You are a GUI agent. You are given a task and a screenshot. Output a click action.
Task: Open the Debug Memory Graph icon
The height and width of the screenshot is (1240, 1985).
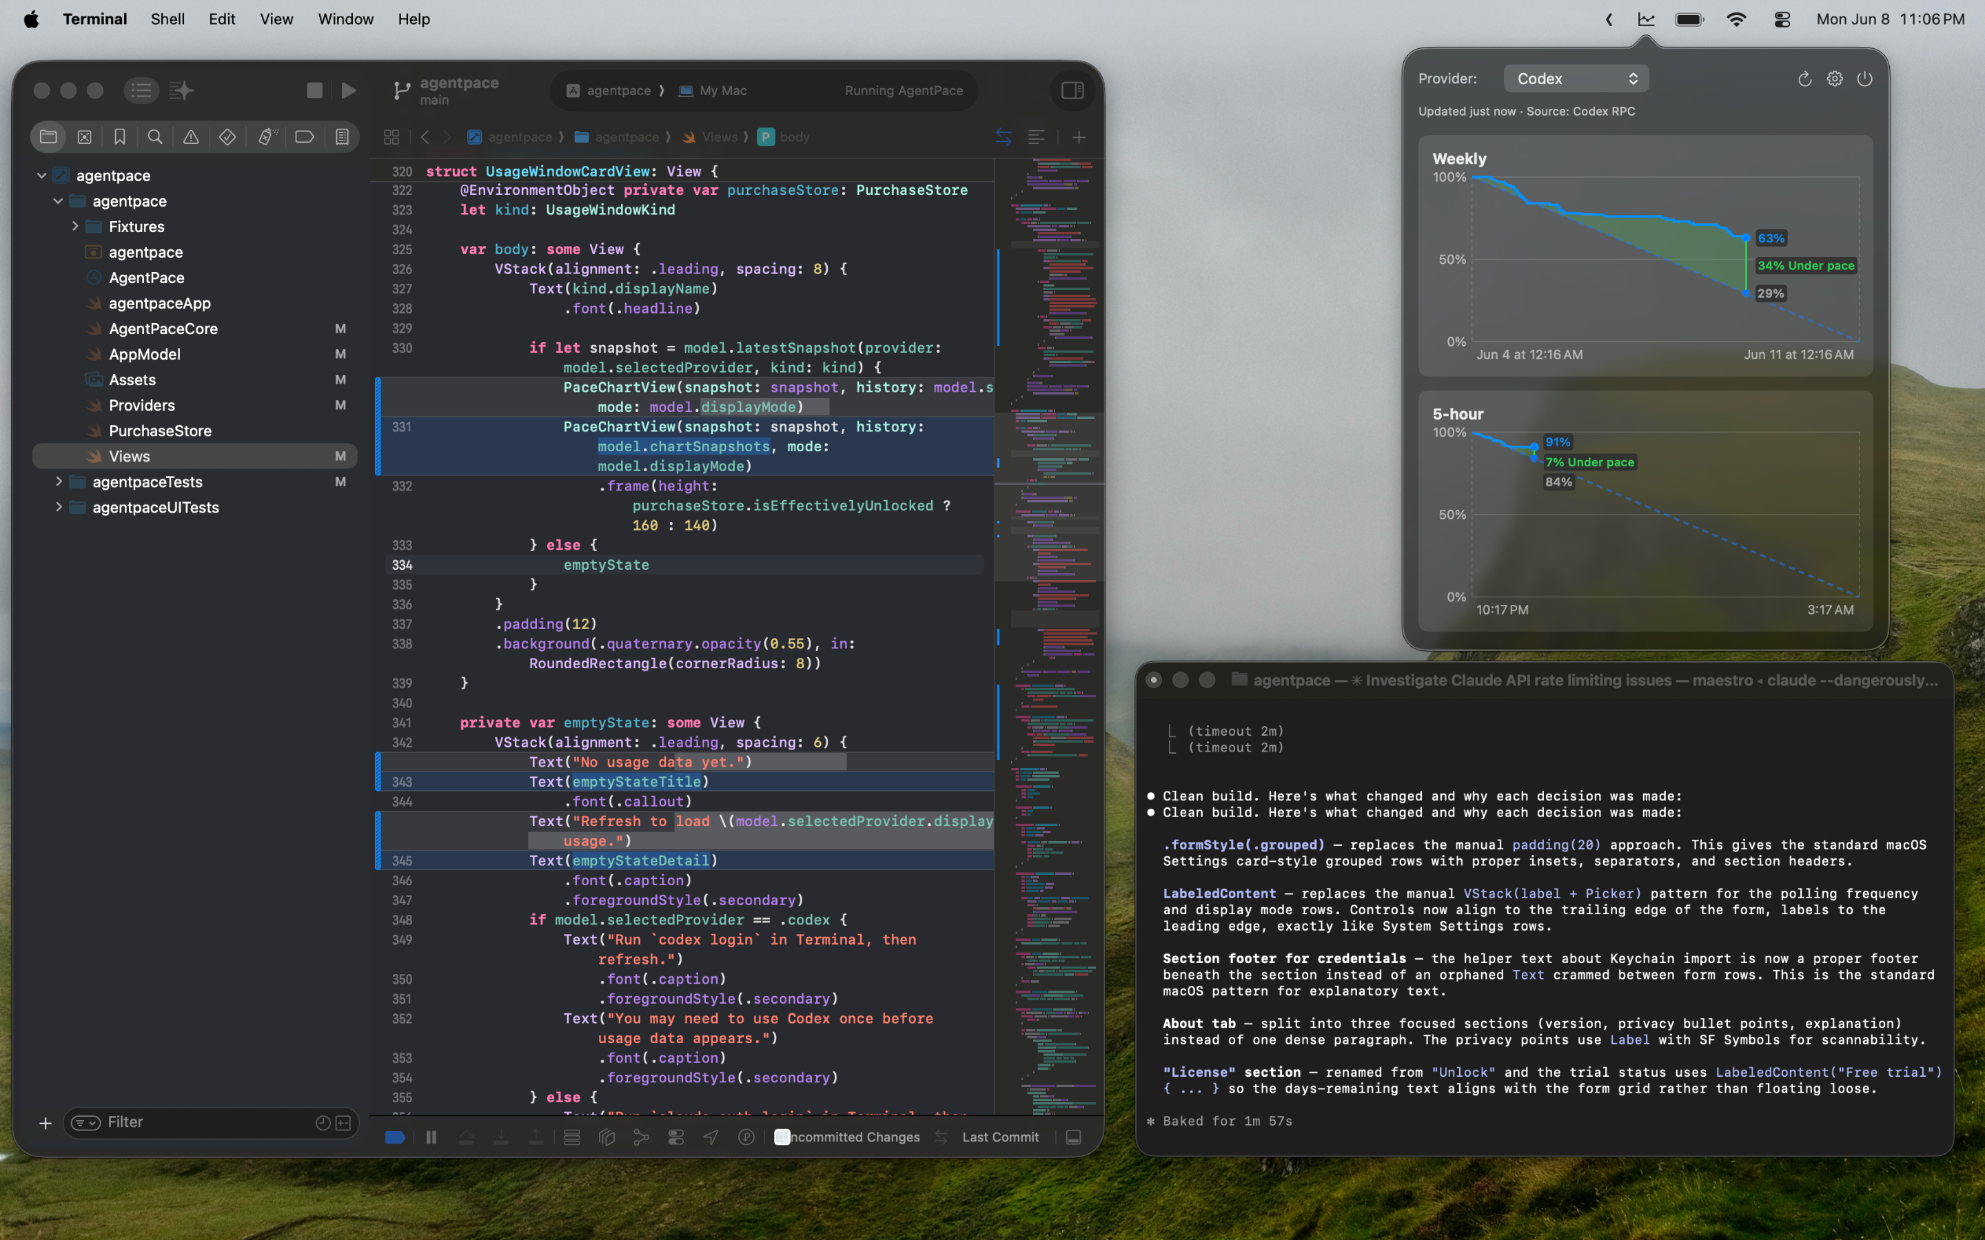pos(642,1137)
